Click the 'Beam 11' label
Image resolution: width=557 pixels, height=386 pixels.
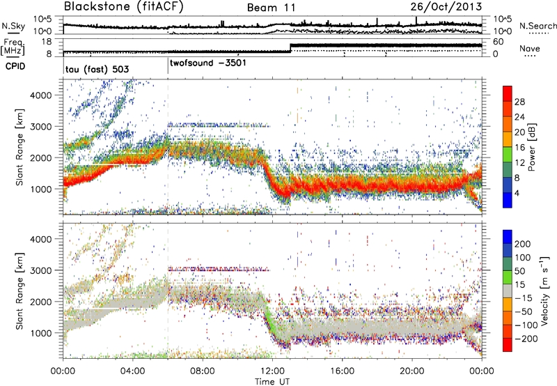click(271, 8)
